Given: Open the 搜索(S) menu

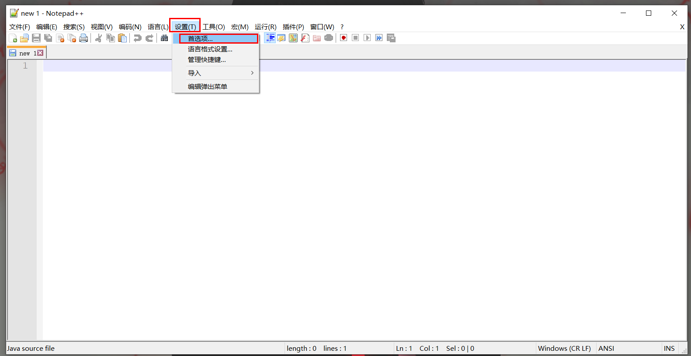Looking at the screenshot, I should pyautogui.click(x=74, y=27).
